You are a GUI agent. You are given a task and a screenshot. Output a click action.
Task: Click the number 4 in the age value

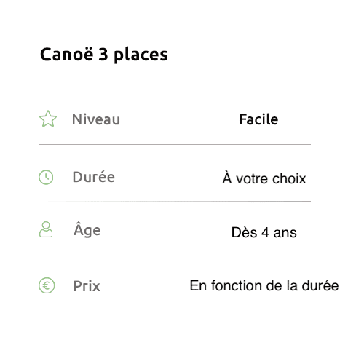[x=265, y=232]
